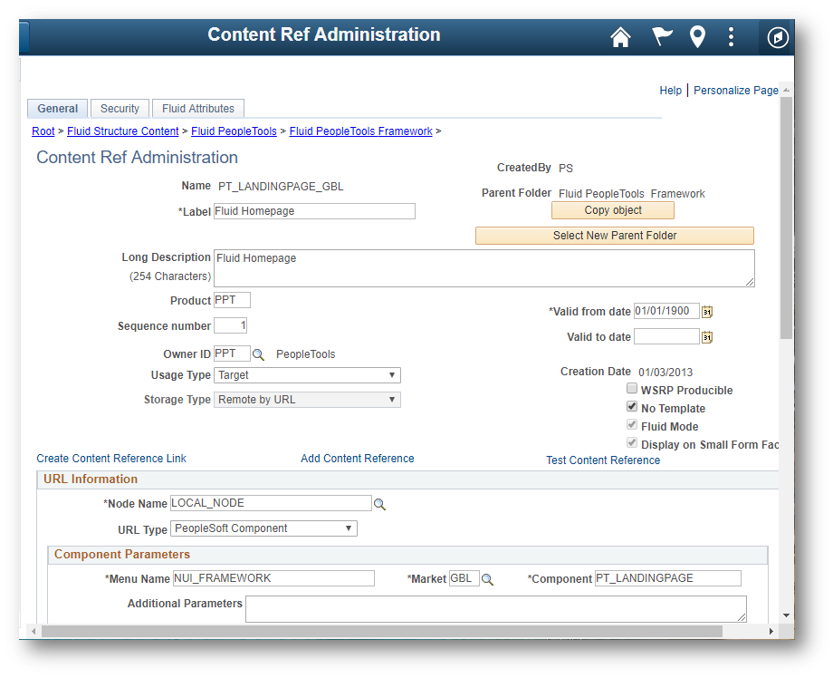Uncheck the No Template checkbox
Screen dimensions: 833x678
coord(632,408)
